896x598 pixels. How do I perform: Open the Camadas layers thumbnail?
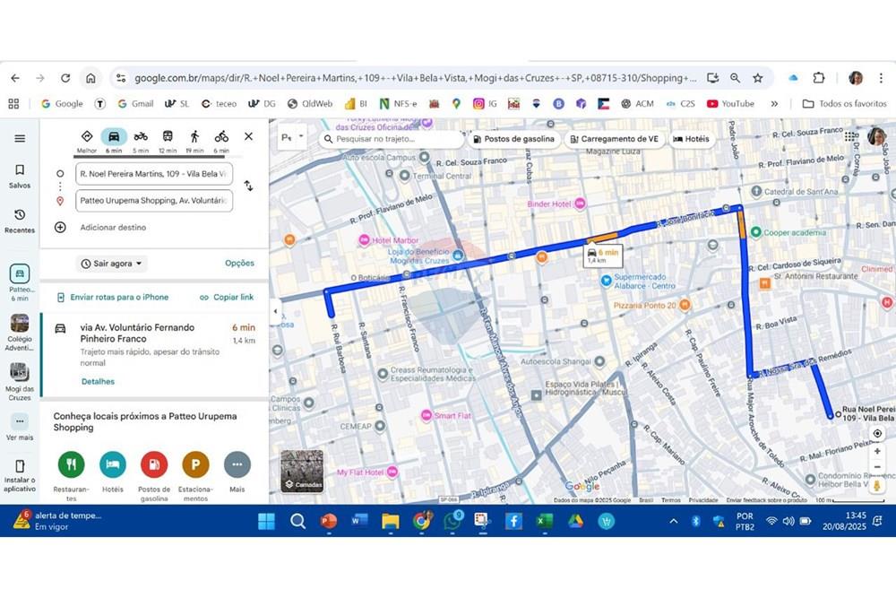coord(302,471)
